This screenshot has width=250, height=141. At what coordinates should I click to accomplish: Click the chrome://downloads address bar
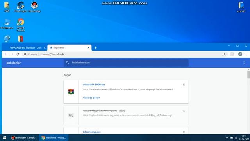(x=125, y=54)
